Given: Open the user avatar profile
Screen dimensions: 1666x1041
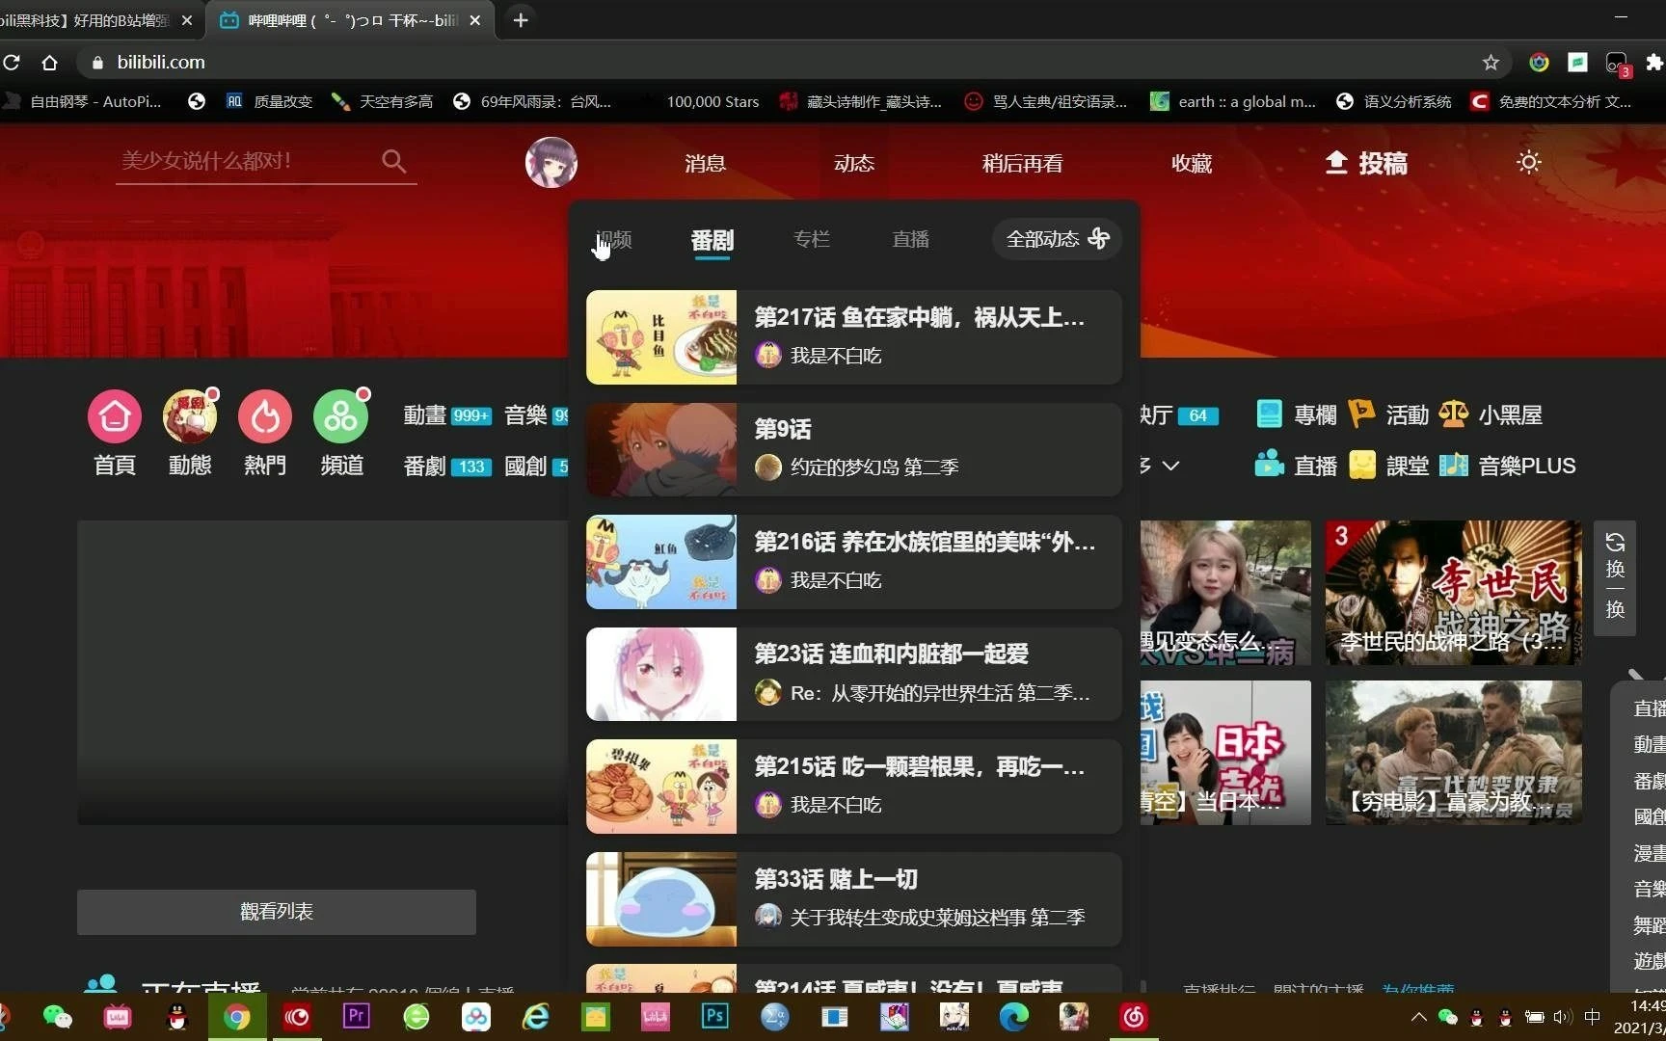Looking at the screenshot, I should [551, 162].
